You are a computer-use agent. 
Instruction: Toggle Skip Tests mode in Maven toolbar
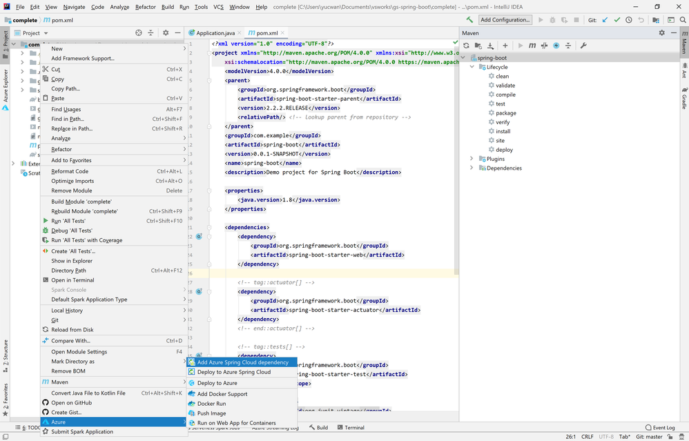point(544,46)
